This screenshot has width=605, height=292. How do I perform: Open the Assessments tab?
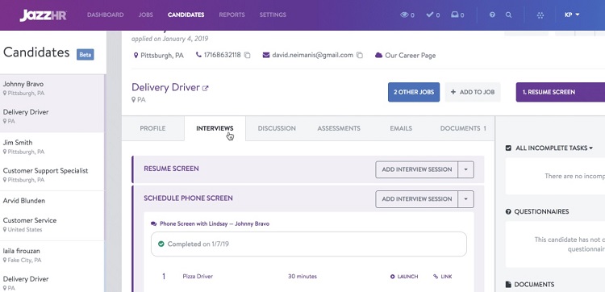(x=339, y=128)
